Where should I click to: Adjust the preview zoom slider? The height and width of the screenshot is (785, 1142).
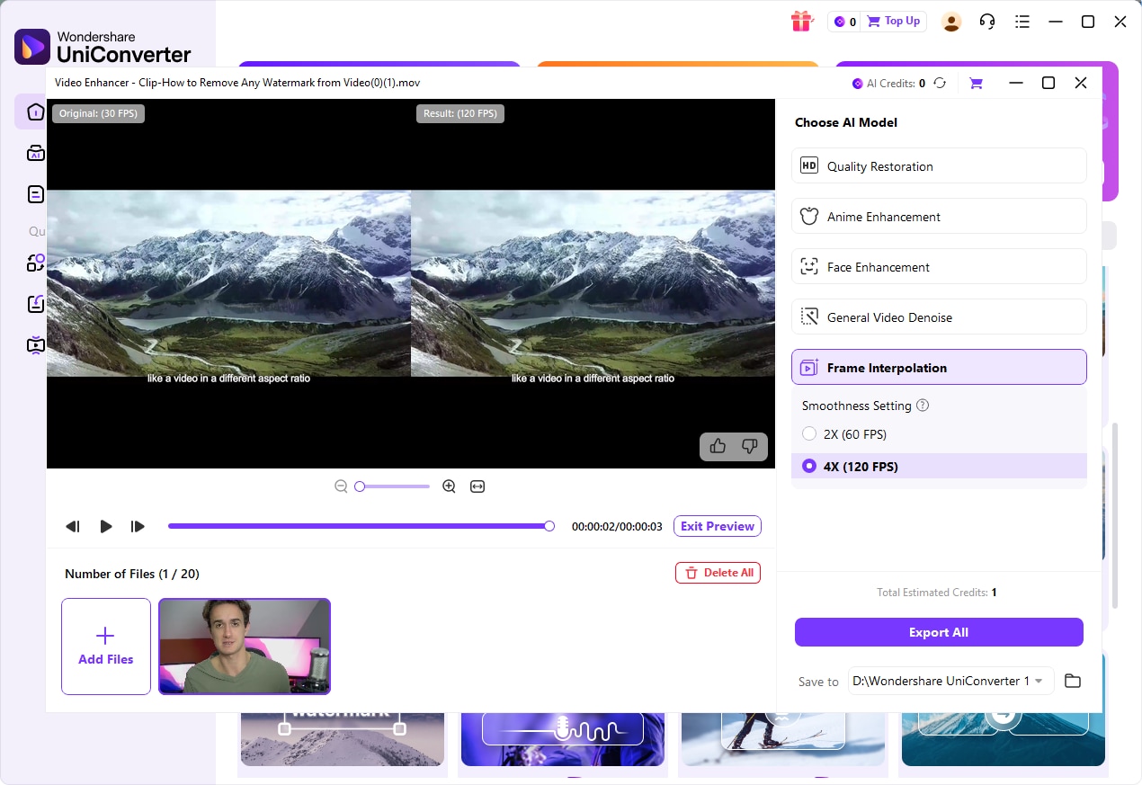[x=393, y=486]
